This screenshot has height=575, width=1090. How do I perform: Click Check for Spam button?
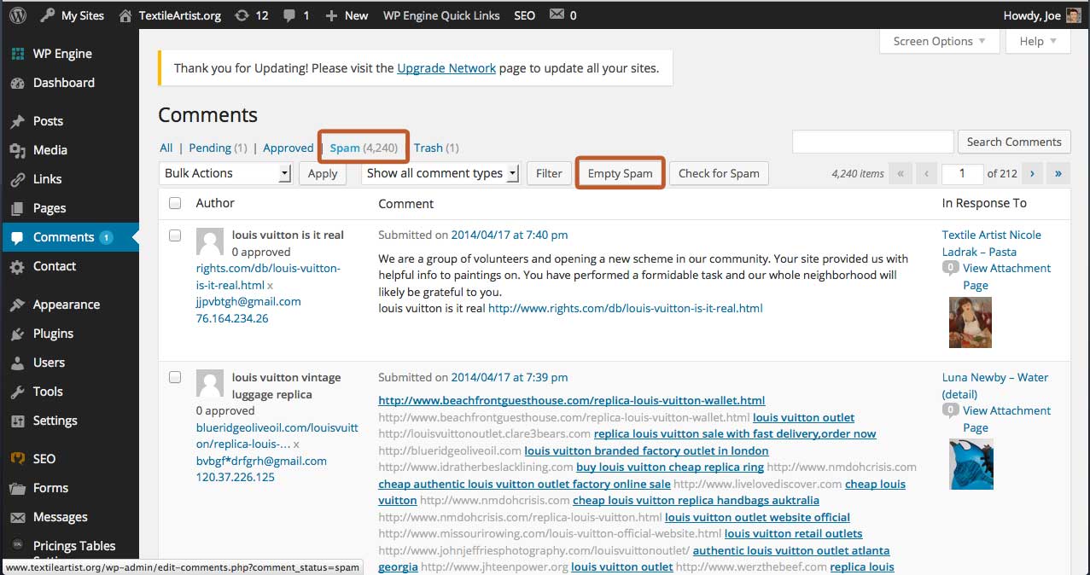[x=719, y=173]
